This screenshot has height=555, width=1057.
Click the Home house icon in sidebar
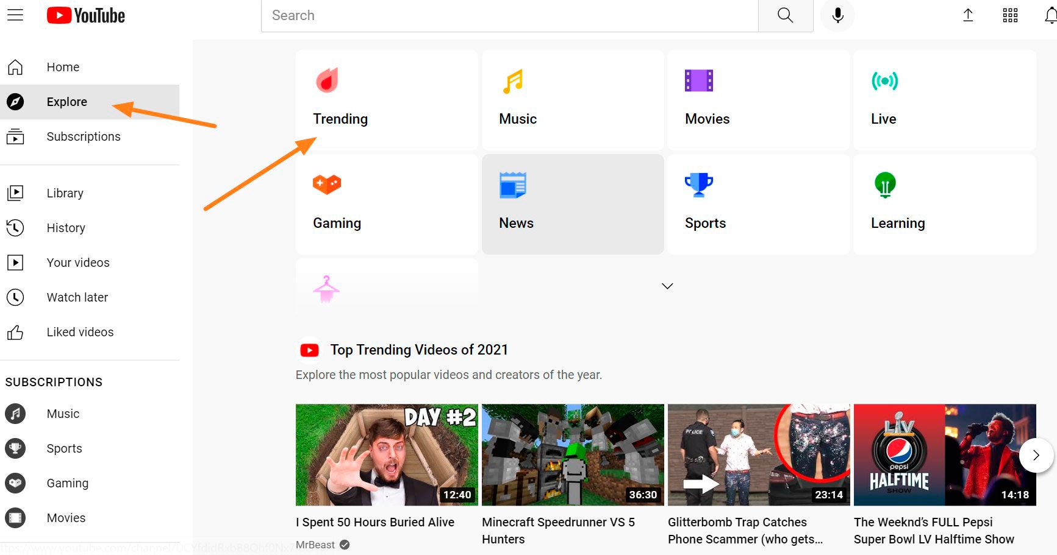tap(15, 67)
